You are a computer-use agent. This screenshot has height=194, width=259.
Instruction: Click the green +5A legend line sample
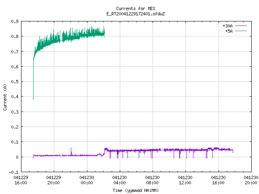(241, 31)
